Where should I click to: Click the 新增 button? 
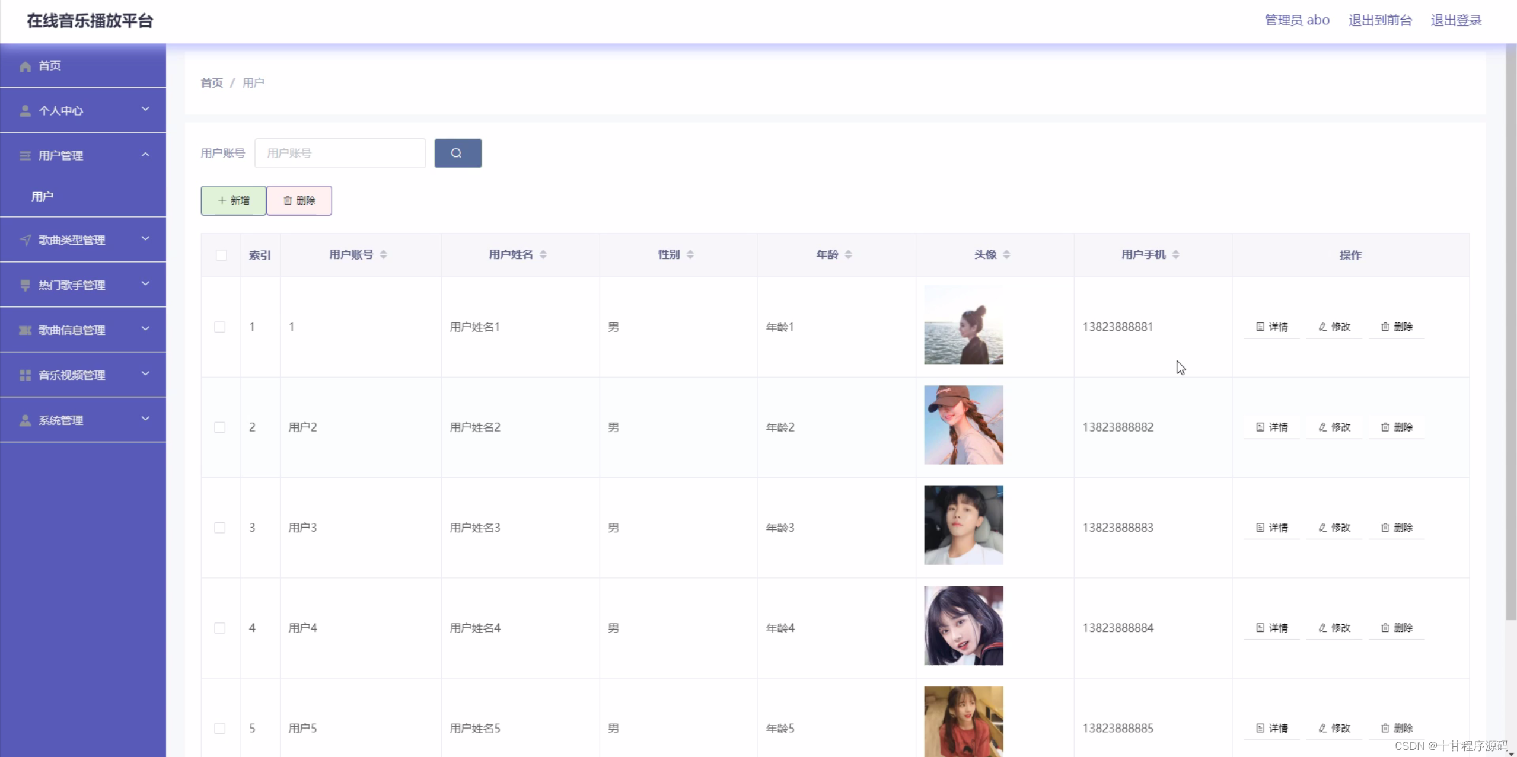pyautogui.click(x=233, y=200)
